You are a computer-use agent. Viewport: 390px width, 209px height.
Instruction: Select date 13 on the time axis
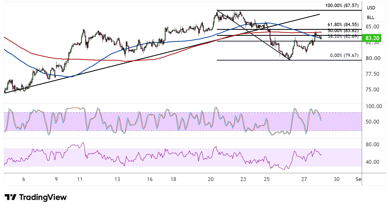click(117, 179)
